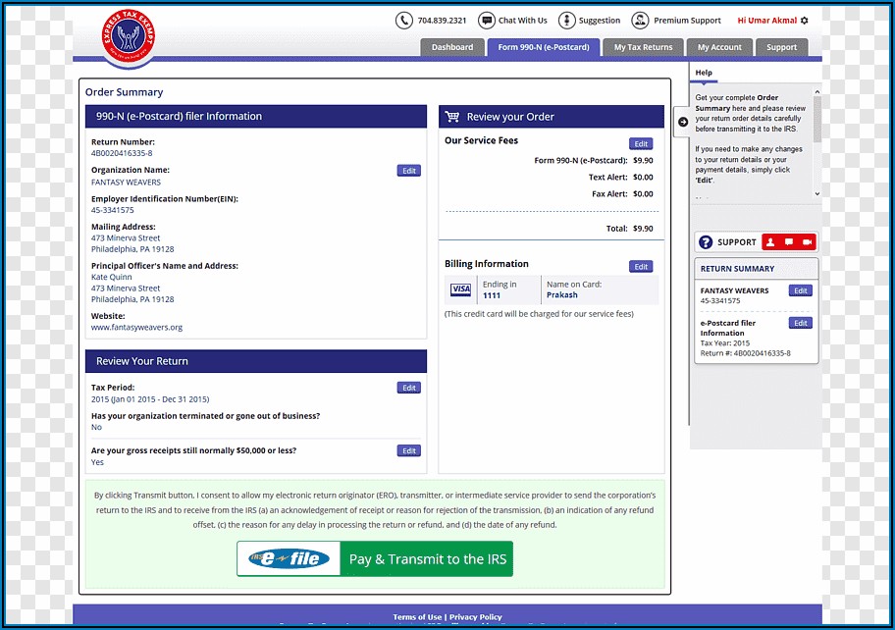The width and height of the screenshot is (895, 630).
Task: Click the video camera icon in red Support bar
Action: click(x=807, y=242)
